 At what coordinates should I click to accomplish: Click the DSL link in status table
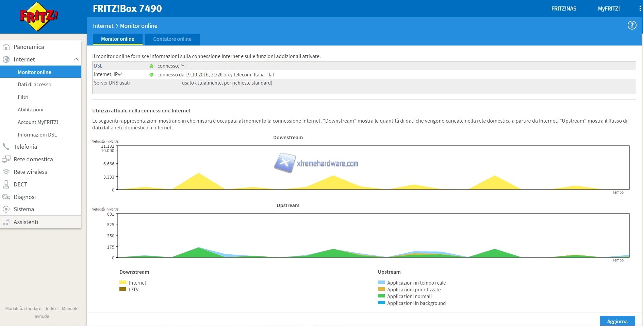[x=98, y=66]
